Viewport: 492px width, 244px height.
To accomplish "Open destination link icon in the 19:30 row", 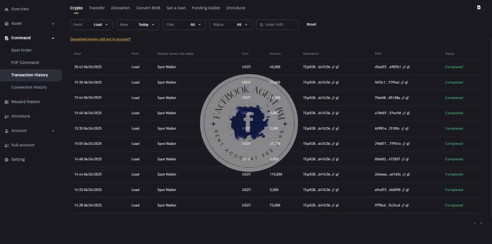I will click(x=333, y=82).
